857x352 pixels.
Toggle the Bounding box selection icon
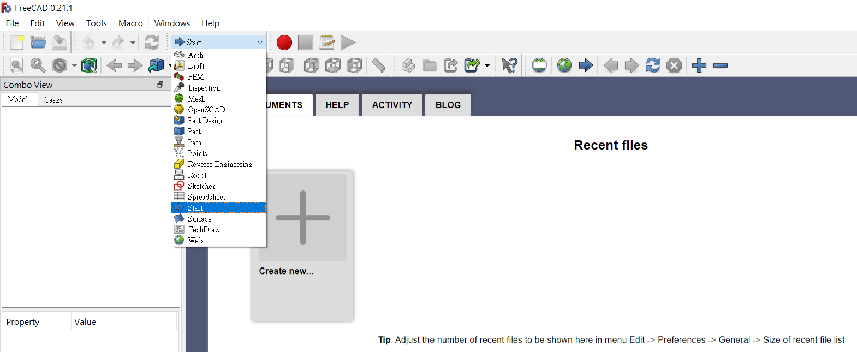89,65
